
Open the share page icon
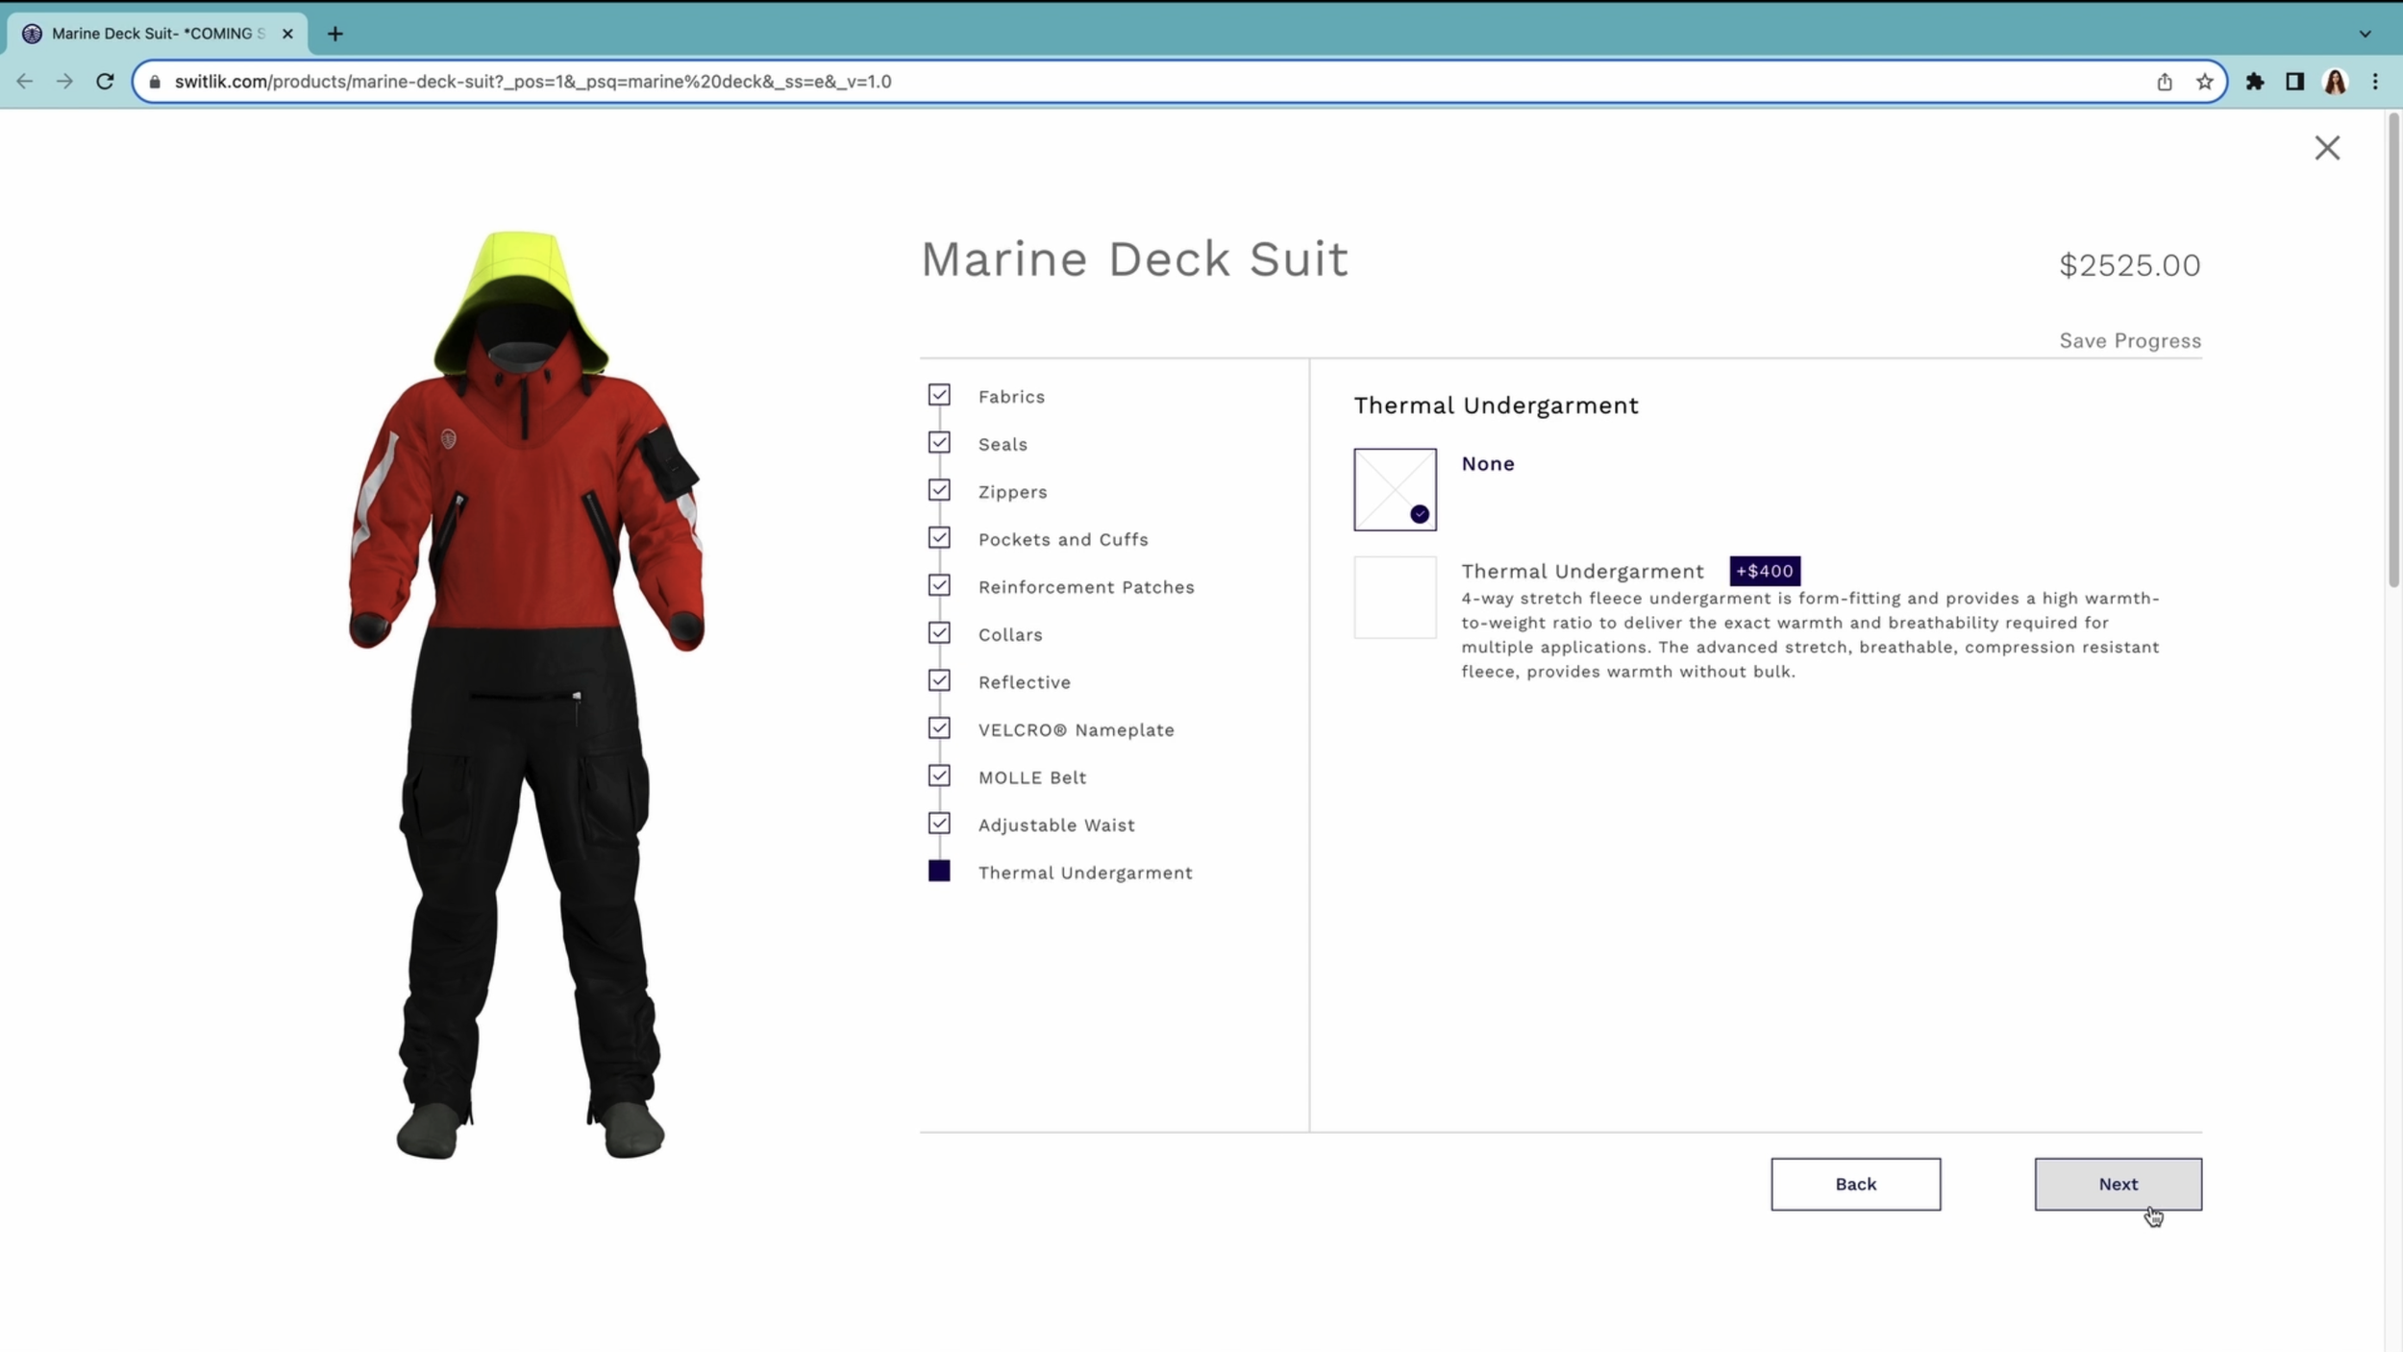tap(2164, 82)
